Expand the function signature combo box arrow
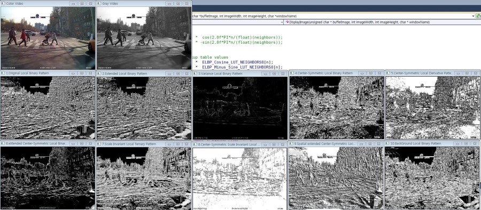The height and width of the screenshot is (210, 481). pyautogui.click(x=474, y=16)
